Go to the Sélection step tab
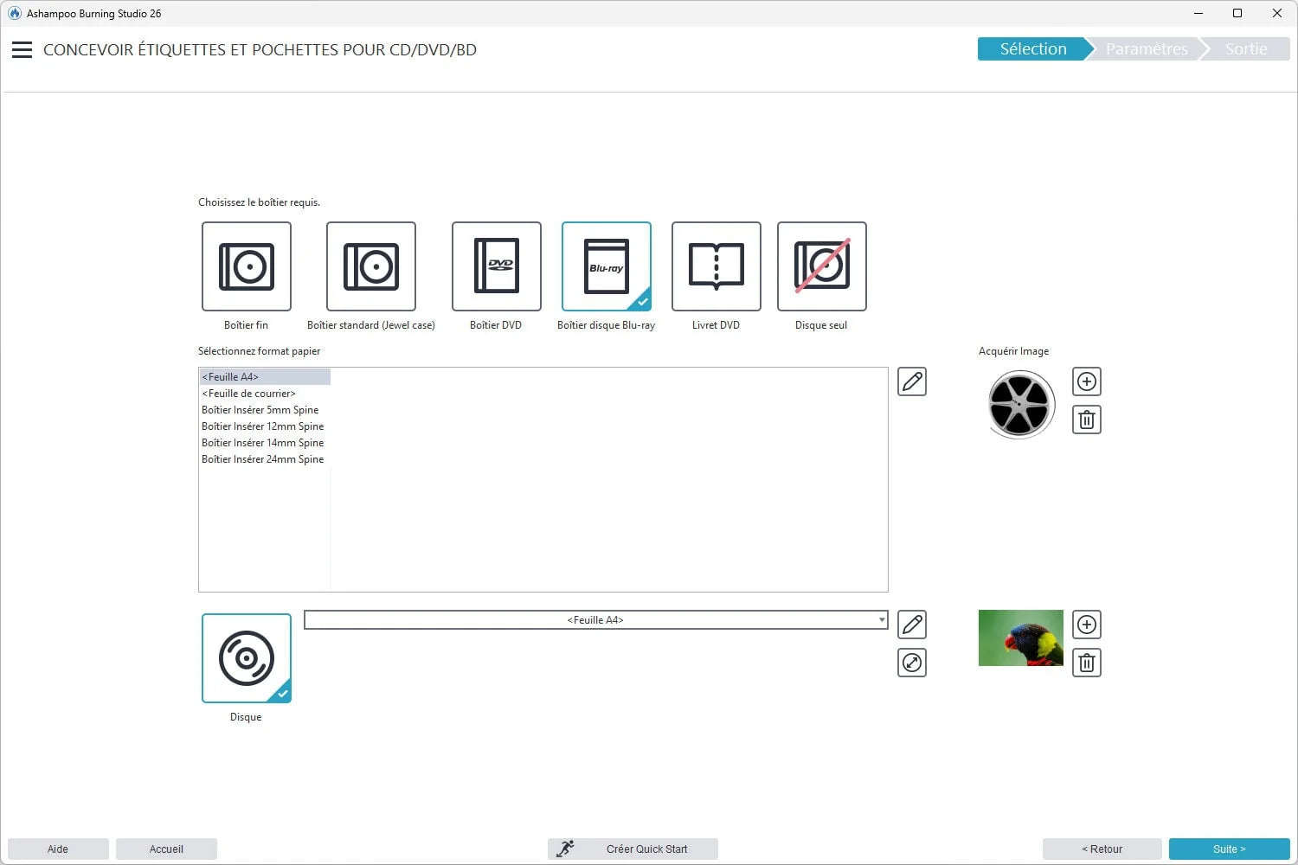The image size is (1298, 865). (x=1033, y=49)
